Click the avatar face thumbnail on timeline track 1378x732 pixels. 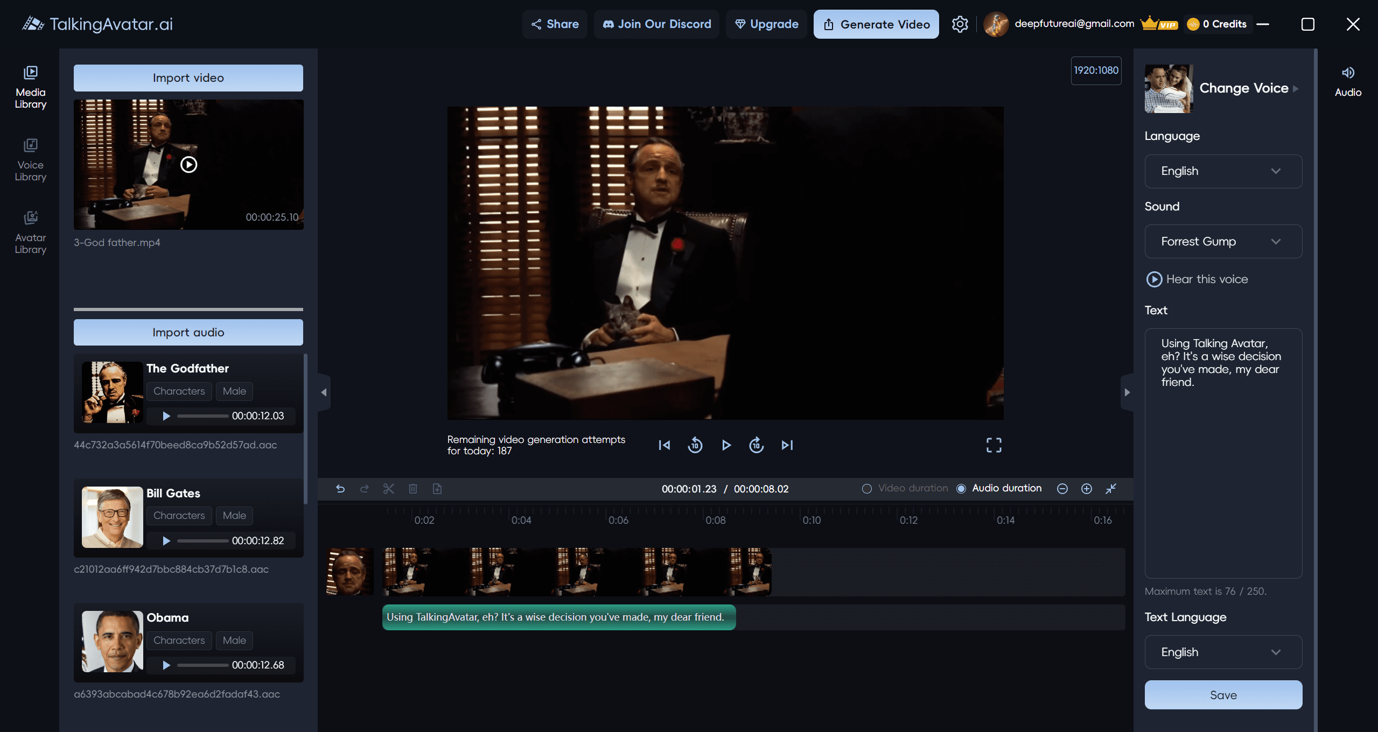pyautogui.click(x=349, y=572)
